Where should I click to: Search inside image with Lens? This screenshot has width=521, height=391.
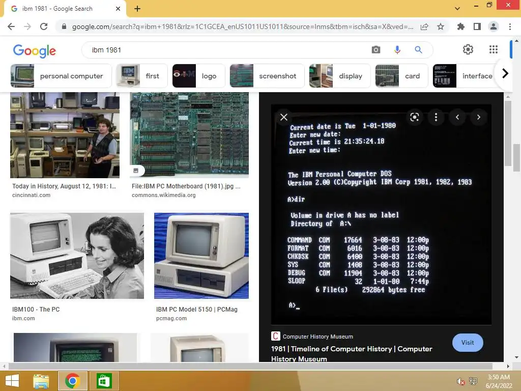[414, 117]
